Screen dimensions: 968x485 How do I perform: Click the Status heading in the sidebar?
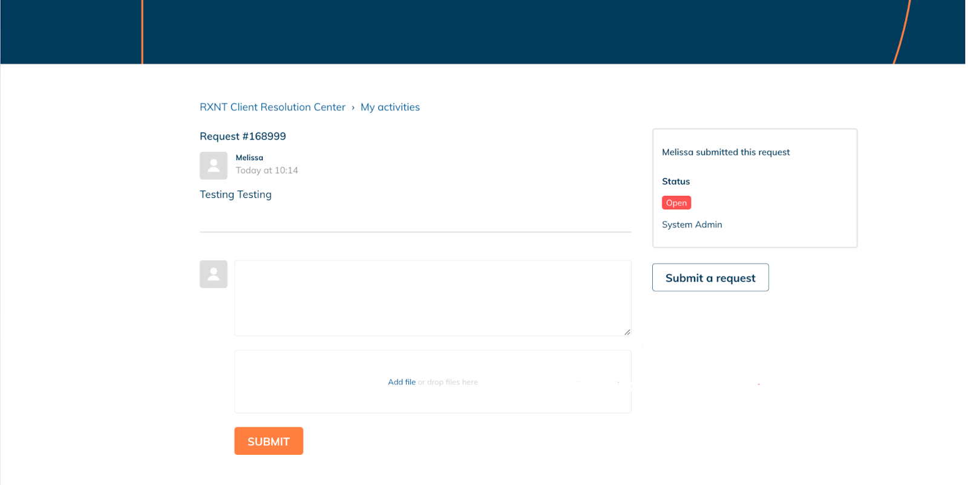tap(675, 181)
